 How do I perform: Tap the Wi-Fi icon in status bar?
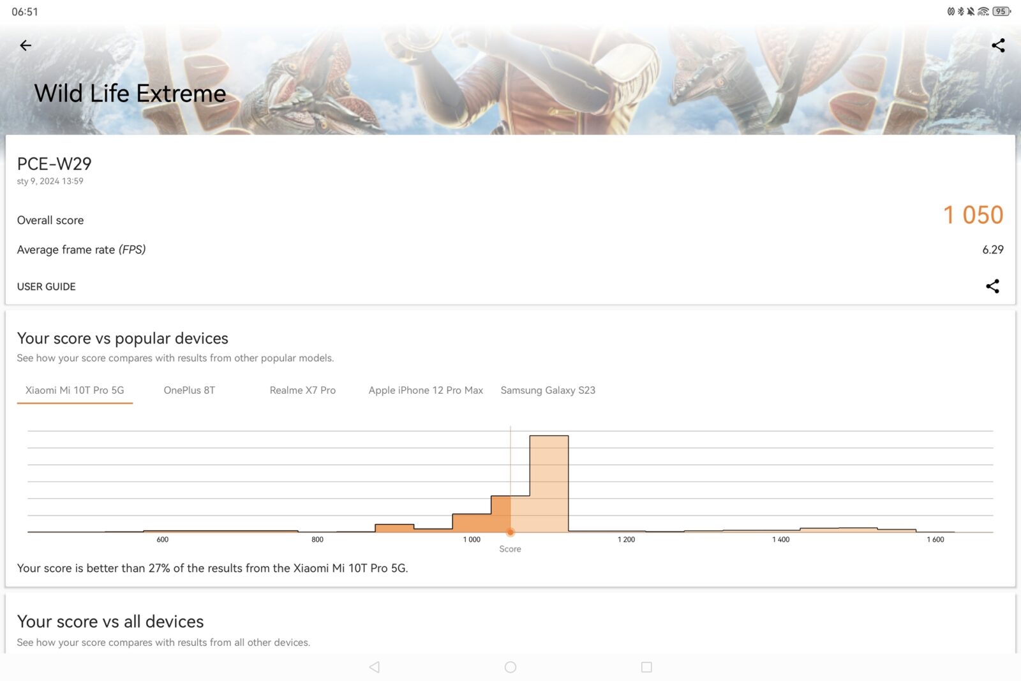tap(983, 11)
